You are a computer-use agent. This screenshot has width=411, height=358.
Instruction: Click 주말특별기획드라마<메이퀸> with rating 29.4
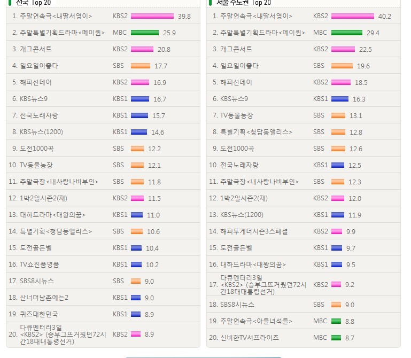pos(262,33)
